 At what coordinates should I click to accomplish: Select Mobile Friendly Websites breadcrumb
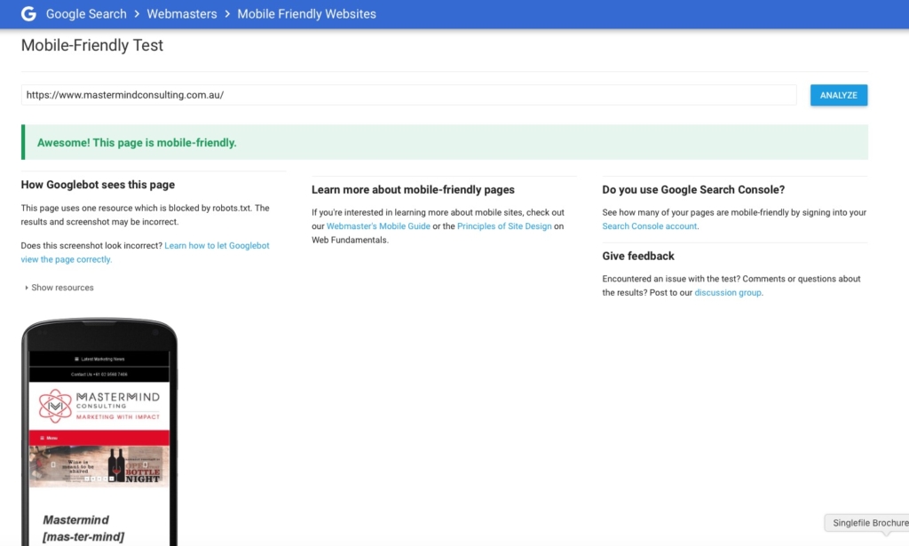306,14
